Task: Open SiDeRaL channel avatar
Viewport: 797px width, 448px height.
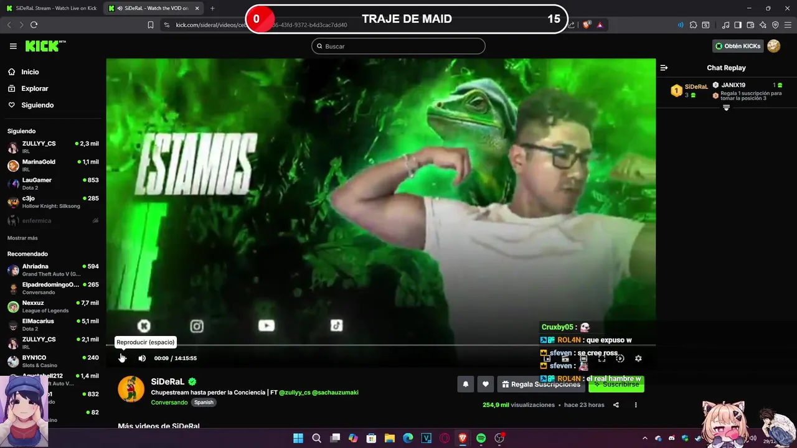Action: point(131,389)
